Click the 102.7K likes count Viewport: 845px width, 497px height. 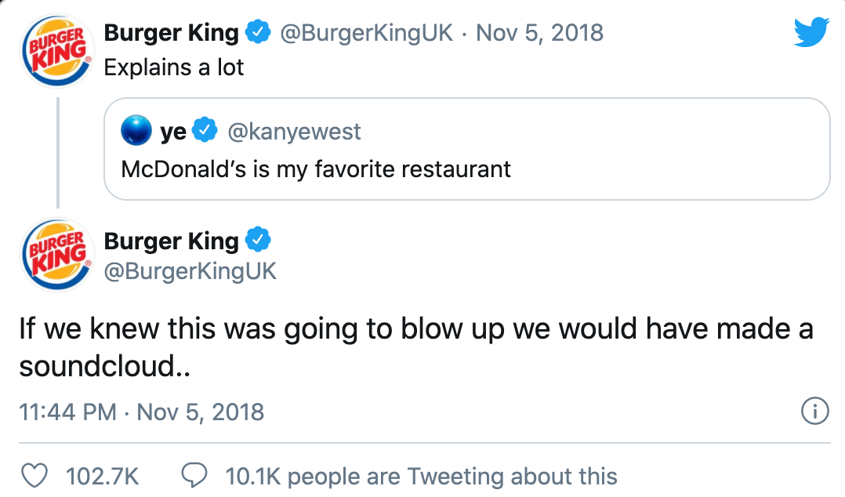coord(102,476)
